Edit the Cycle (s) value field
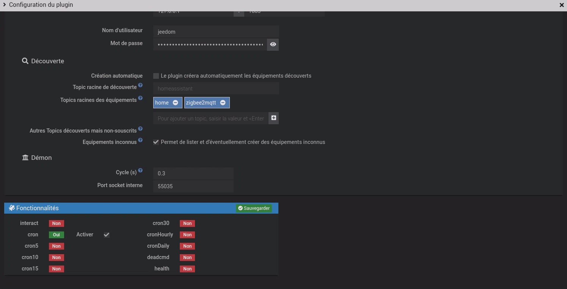The height and width of the screenshot is (289, 567). coord(193,173)
